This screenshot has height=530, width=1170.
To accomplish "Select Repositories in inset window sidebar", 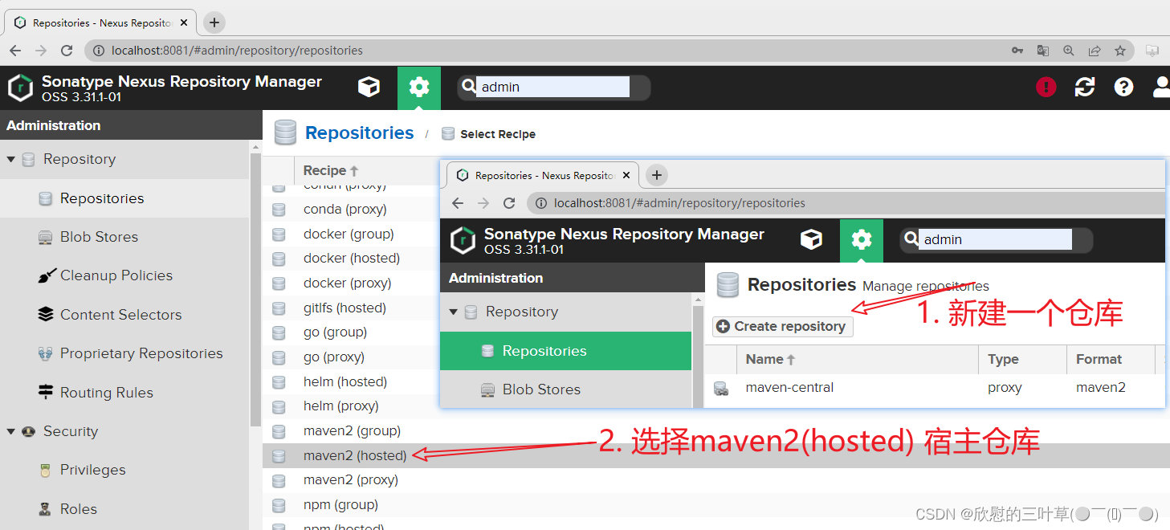I will [x=566, y=351].
